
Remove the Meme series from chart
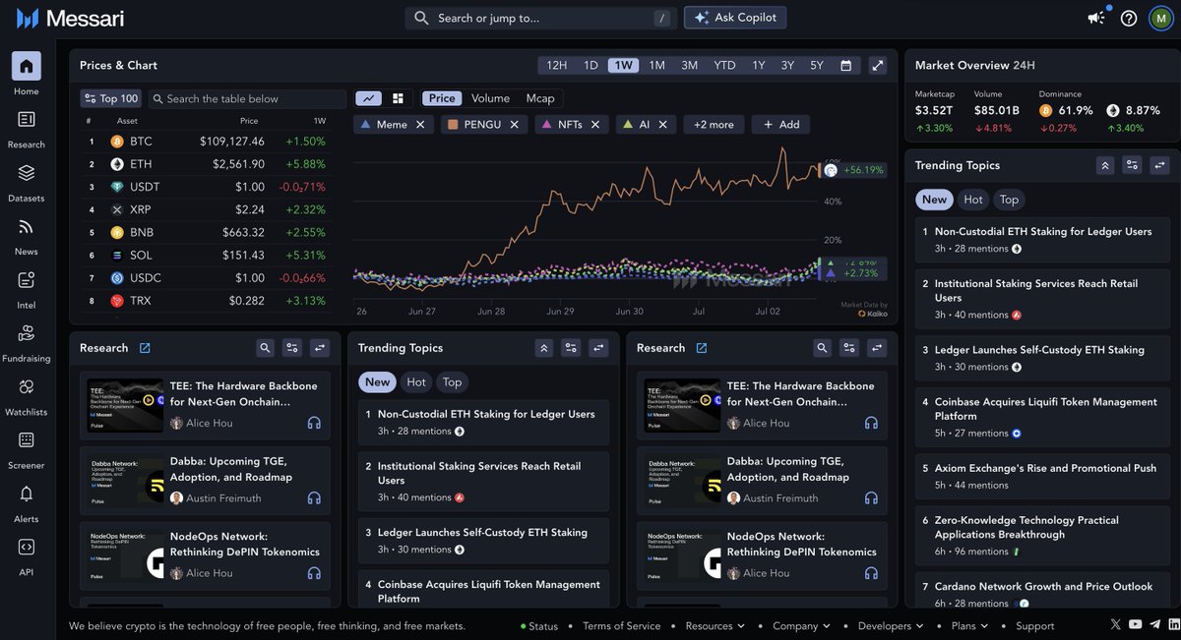click(x=420, y=125)
